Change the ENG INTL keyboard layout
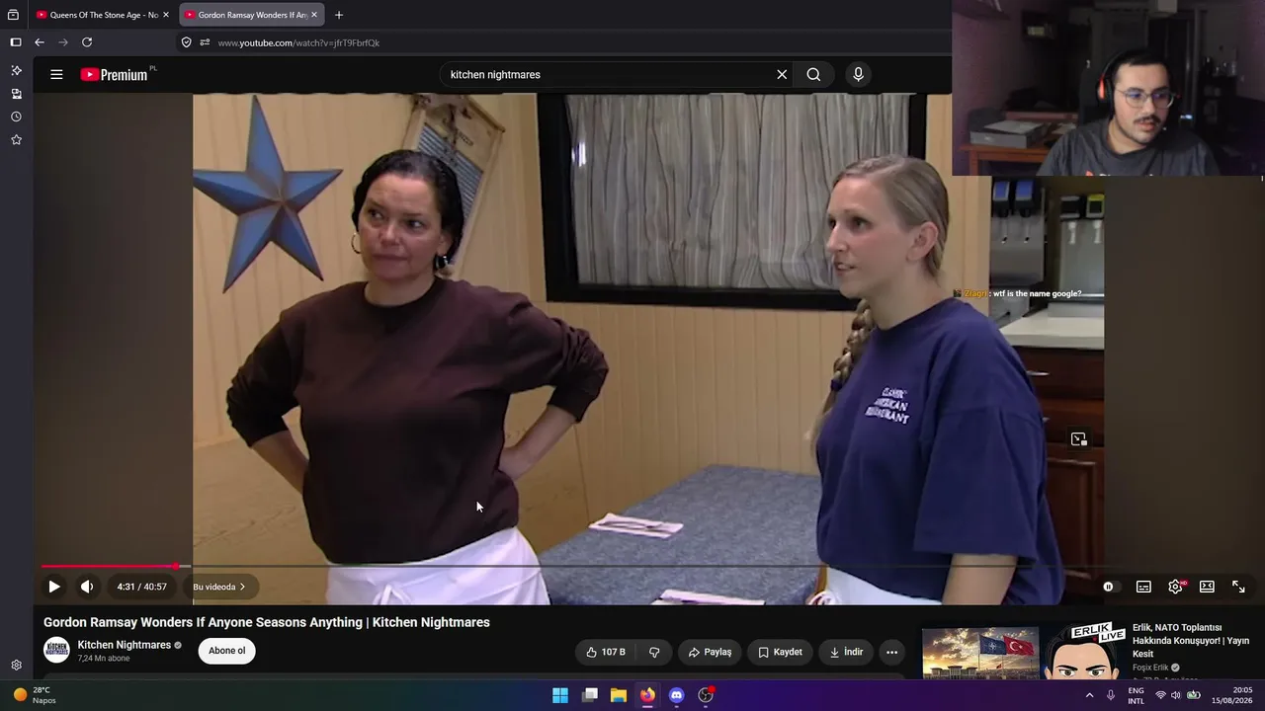Screen dimensions: 1265x711 (1137, 695)
